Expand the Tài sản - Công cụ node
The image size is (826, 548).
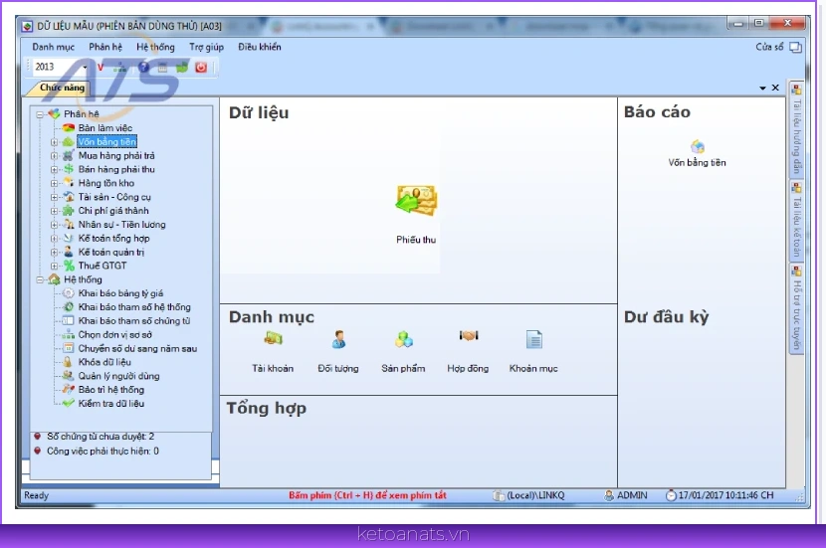pyautogui.click(x=55, y=197)
